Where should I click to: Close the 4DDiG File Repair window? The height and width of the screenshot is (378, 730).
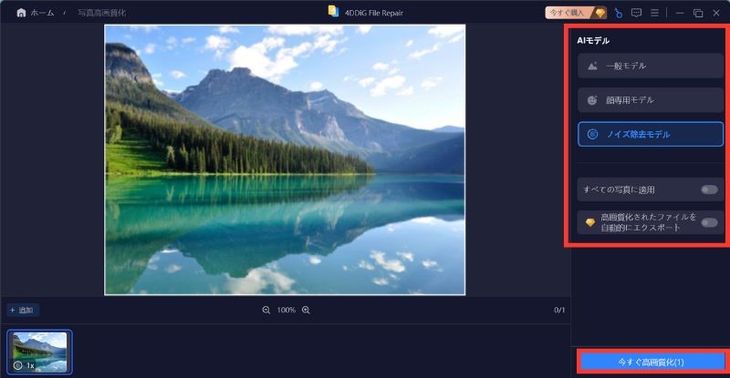click(x=716, y=13)
